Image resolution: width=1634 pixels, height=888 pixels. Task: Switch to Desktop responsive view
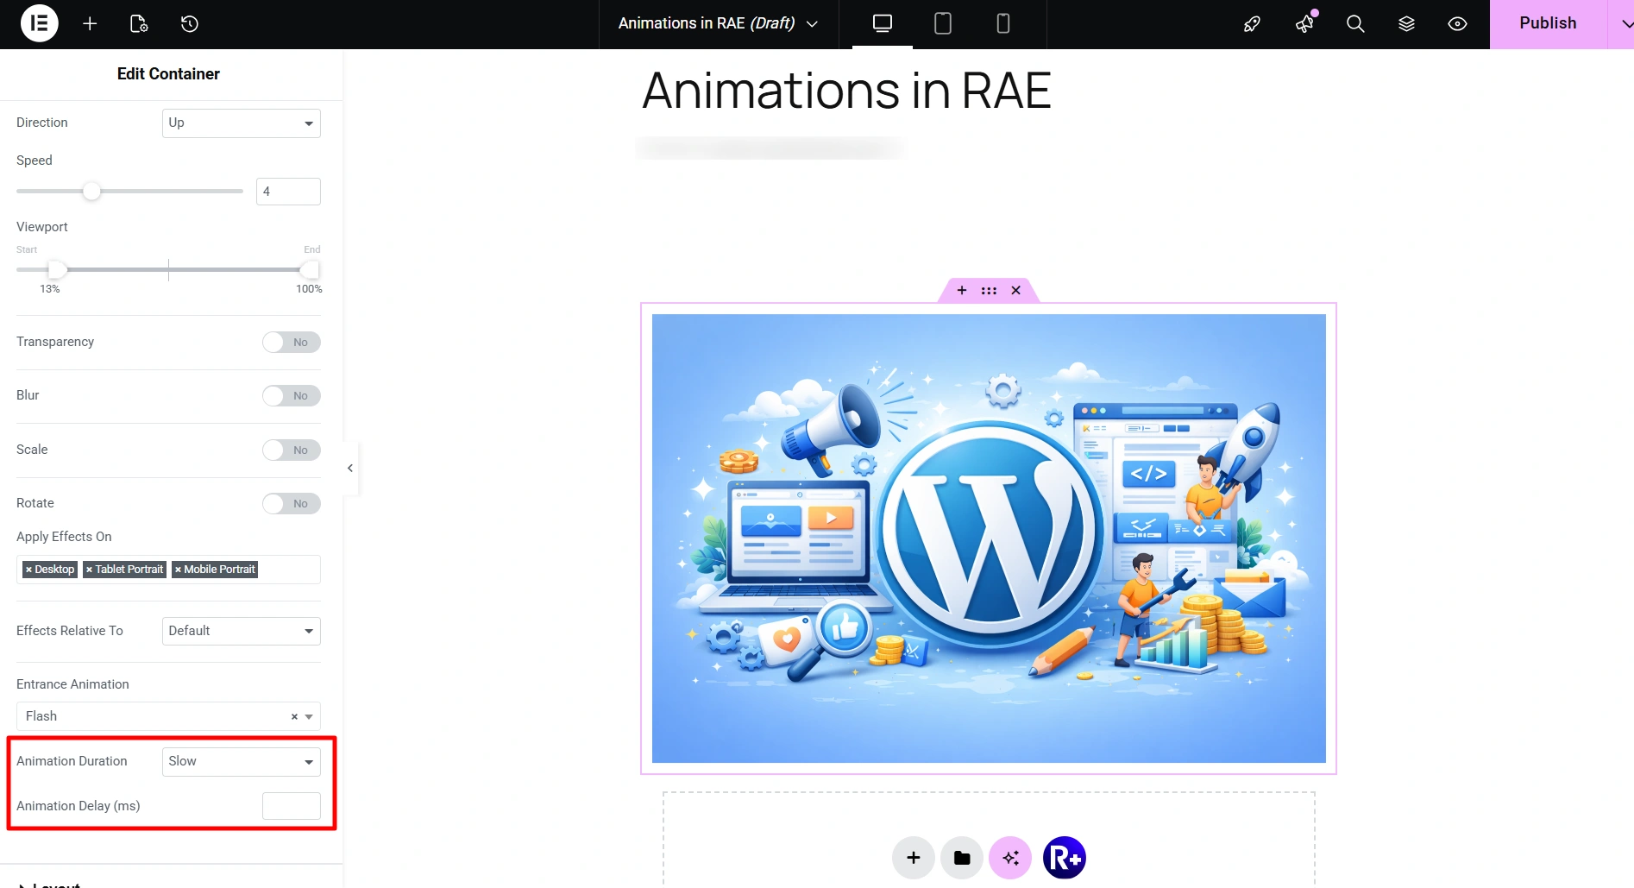pyautogui.click(x=883, y=24)
